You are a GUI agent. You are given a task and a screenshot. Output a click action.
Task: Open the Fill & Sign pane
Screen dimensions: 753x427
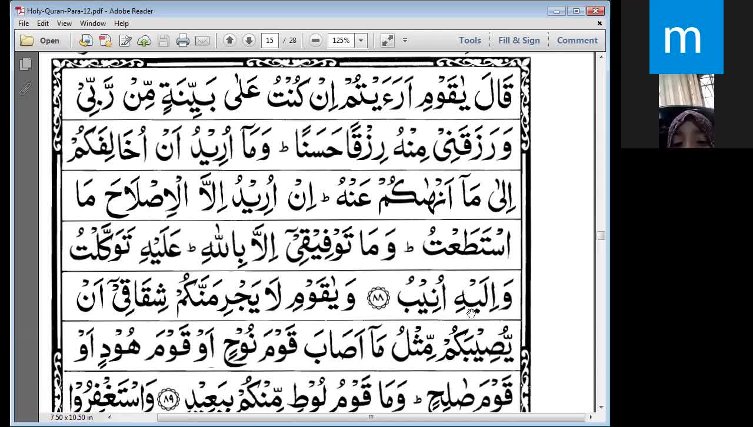pos(519,41)
